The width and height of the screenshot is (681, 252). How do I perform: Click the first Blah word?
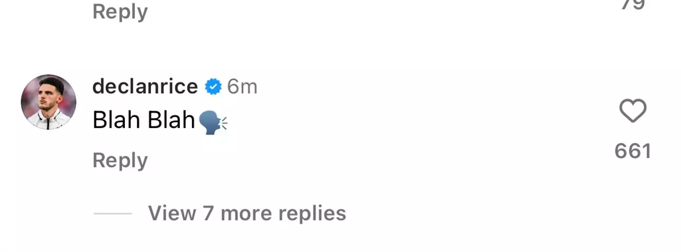pyautogui.click(x=117, y=121)
